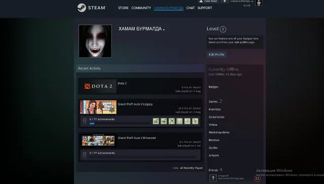This screenshot has width=324, height=184.
Task: Click the GTA V Enhanced banner thumbnail
Action: coord(98,141)
